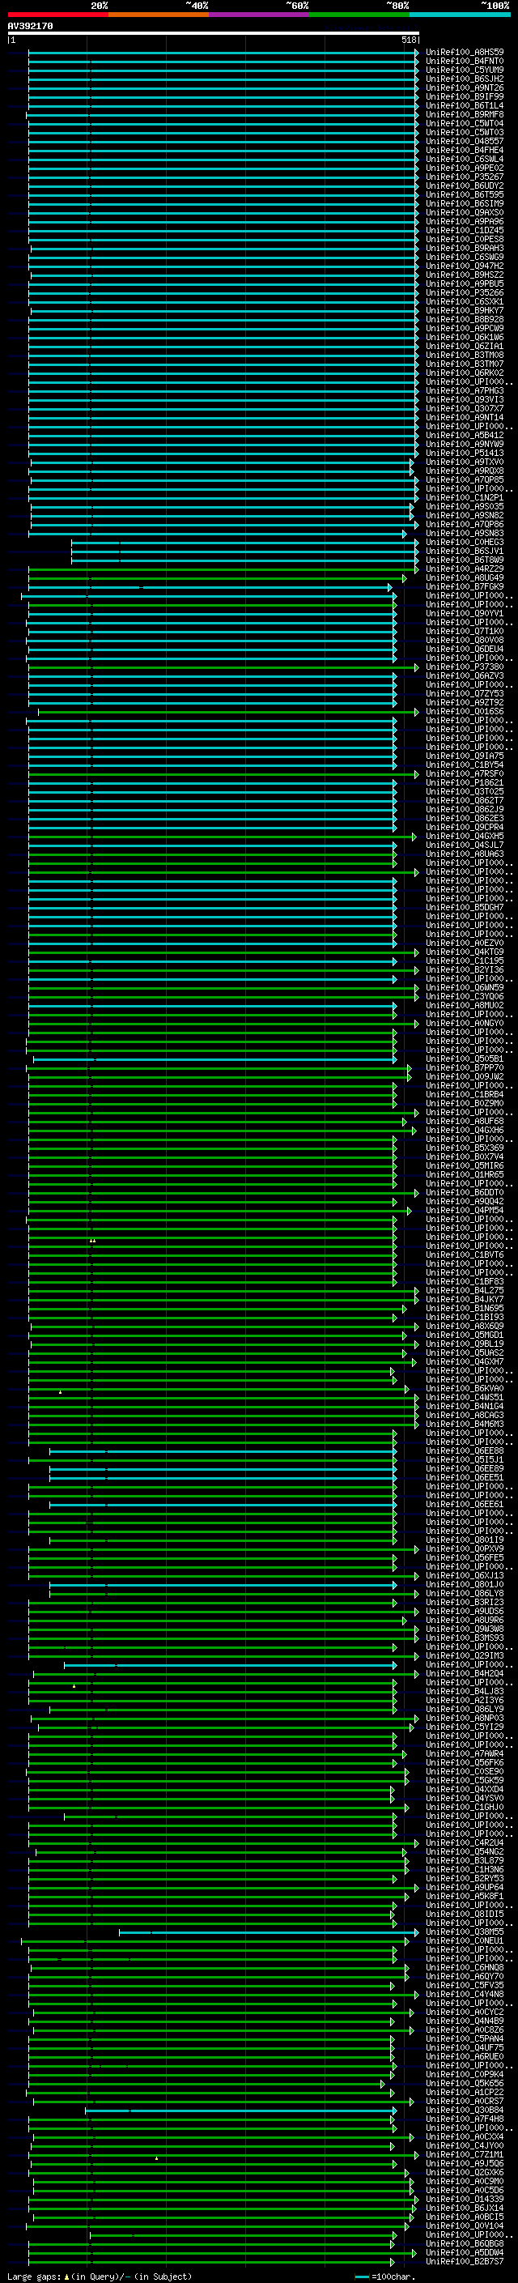Select the UniRef100_Q947H2 label
The width and height of the screenshot is (518, 2283).
465,266
